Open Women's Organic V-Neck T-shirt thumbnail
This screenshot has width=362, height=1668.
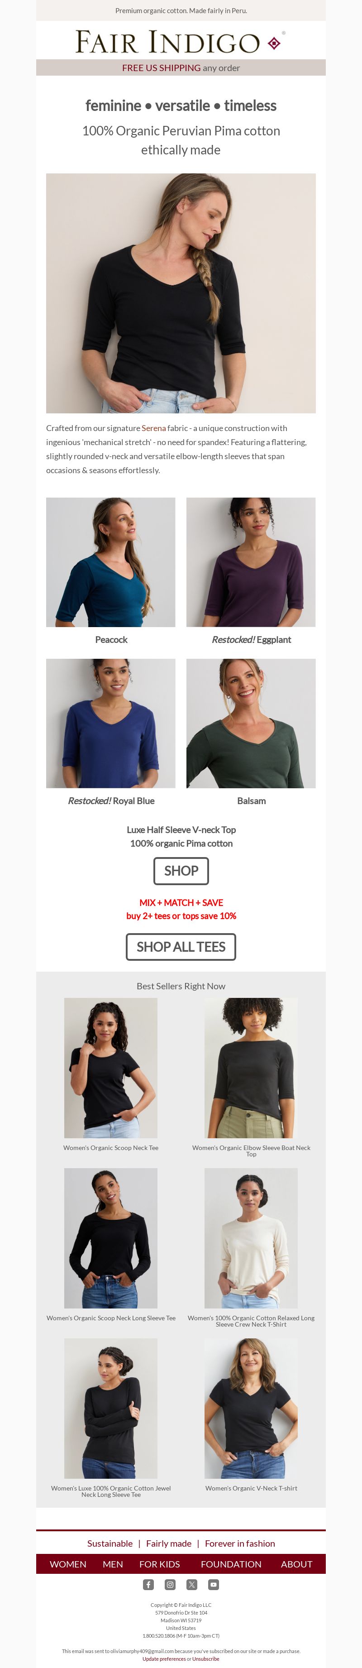point(251,1409)
